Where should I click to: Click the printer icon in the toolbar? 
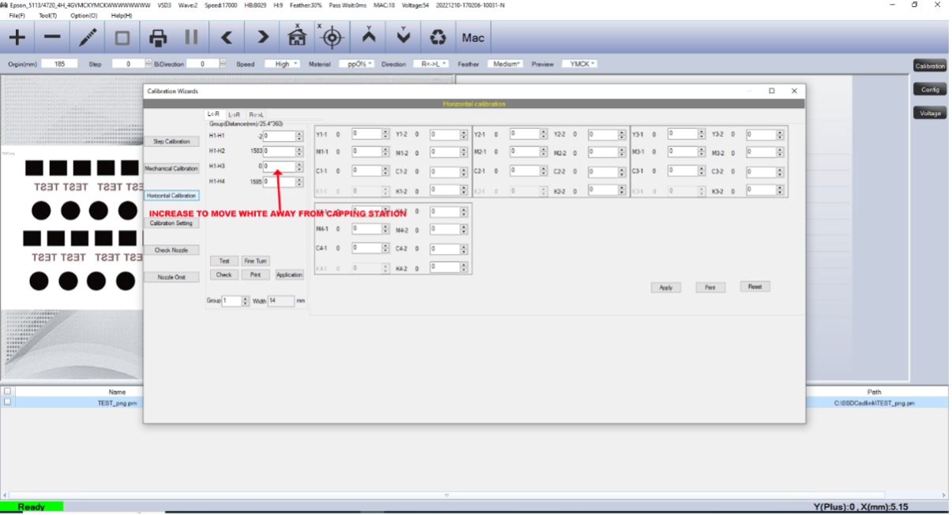pyautogui.click(x=158, y=37)
